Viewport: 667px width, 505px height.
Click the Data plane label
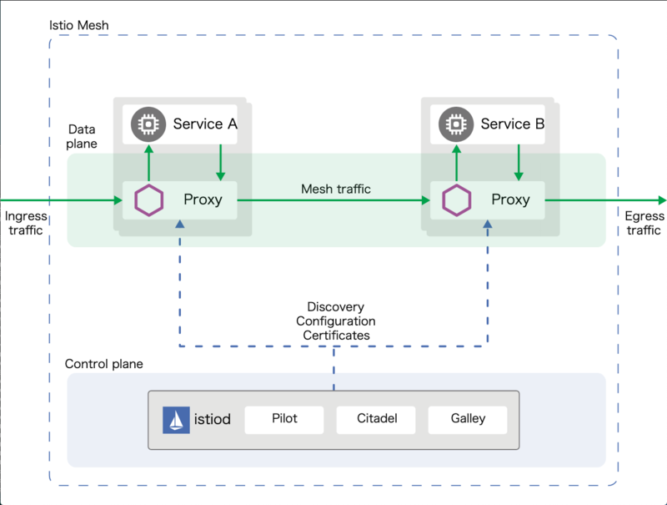coord(82,137)
